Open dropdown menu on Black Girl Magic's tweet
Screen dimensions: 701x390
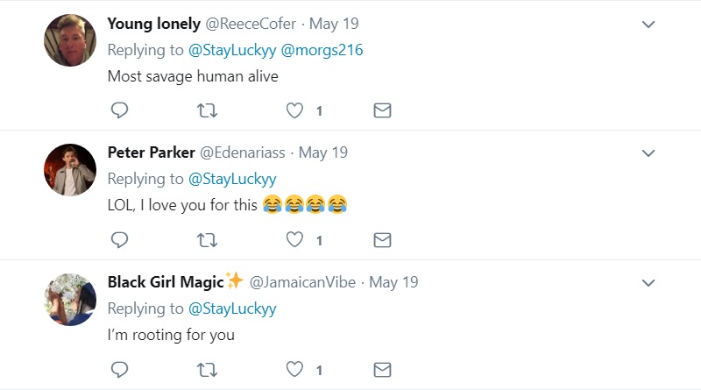[648, 283]
